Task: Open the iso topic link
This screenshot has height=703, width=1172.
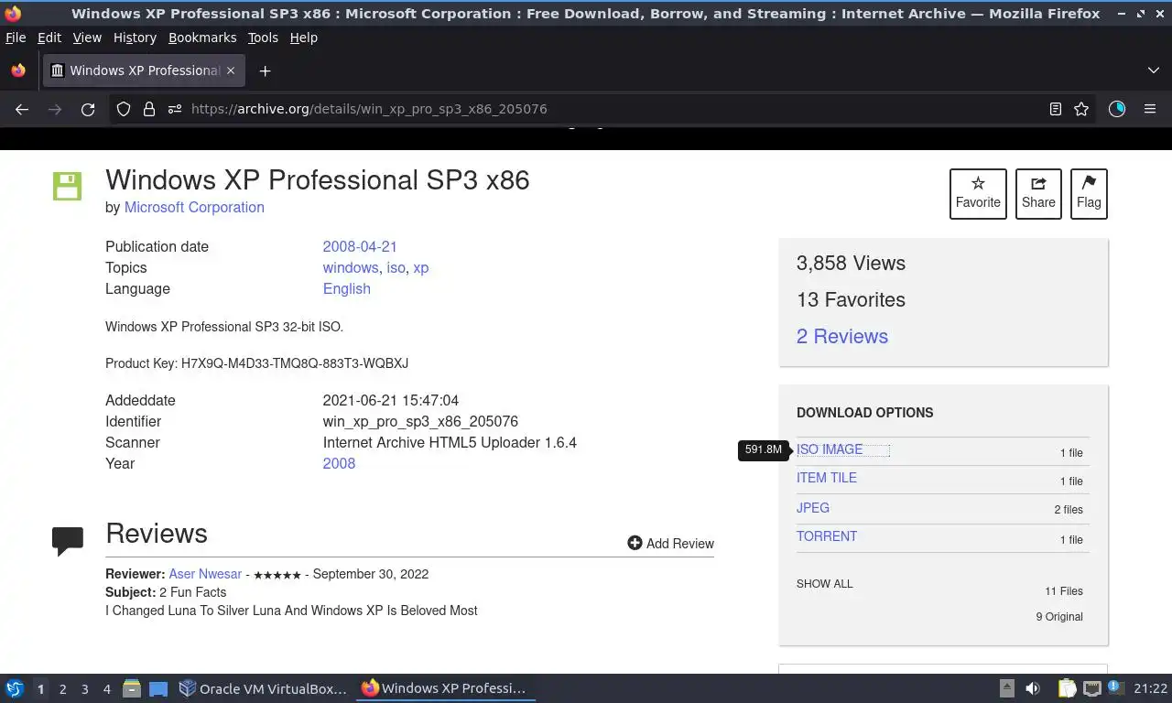Action: pyautogui.click(x=396, y=267)
